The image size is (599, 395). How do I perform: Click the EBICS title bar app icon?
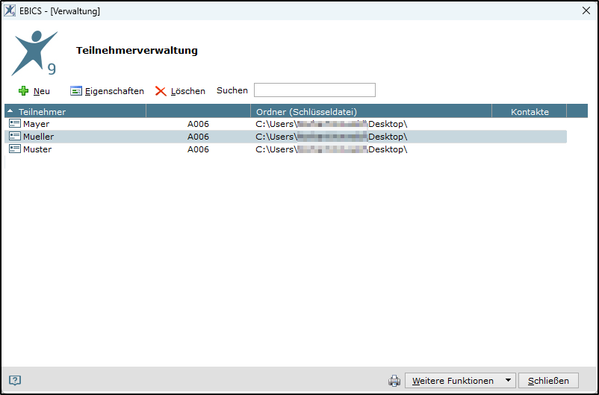[10, 10]
